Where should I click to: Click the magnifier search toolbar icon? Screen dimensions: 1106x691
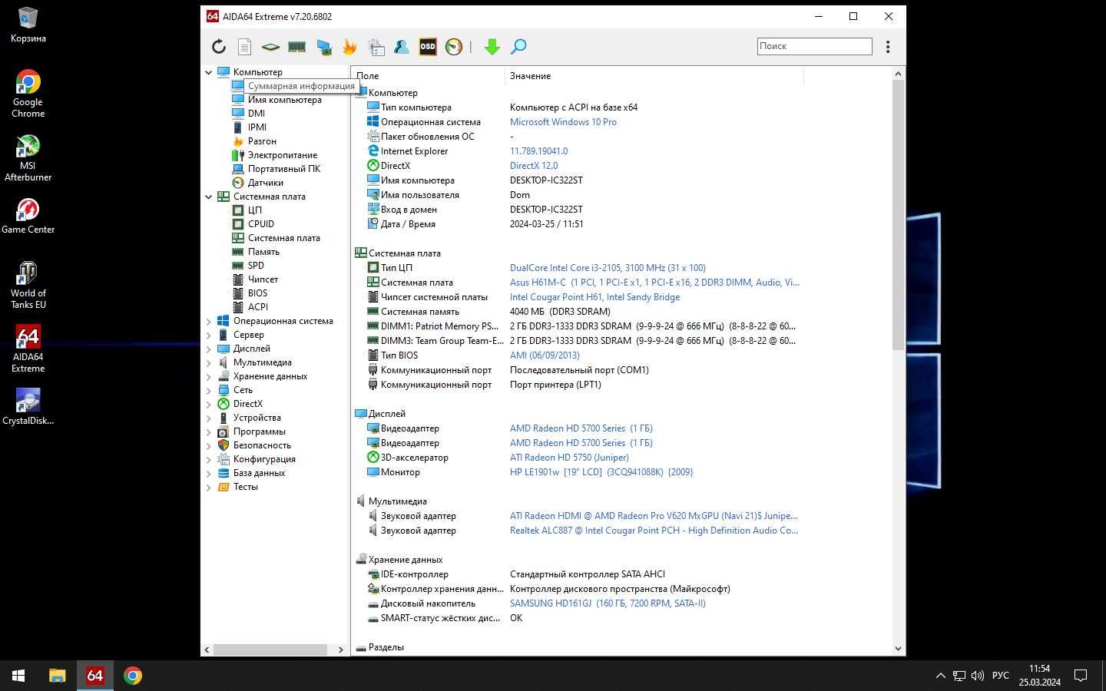coord(518,47)
